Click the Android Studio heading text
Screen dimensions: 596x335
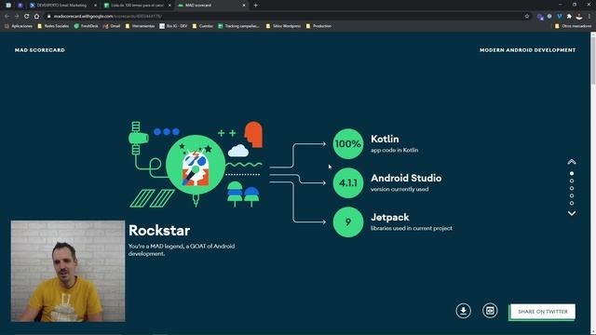click(x=406, y=178)
